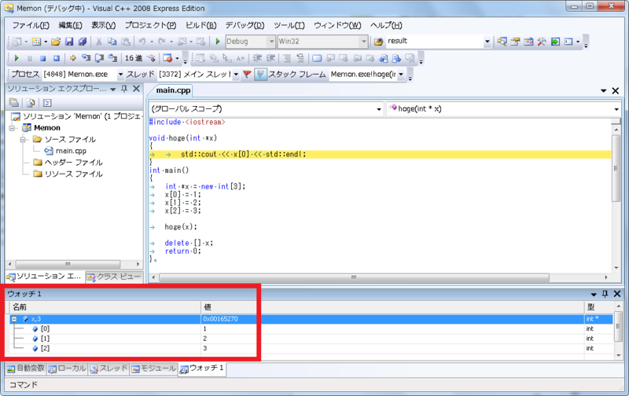The image size is (629, 396).
Task: Click the Copy icon in the toolbar
Action: pyautogui.click(x=112, y=42)
